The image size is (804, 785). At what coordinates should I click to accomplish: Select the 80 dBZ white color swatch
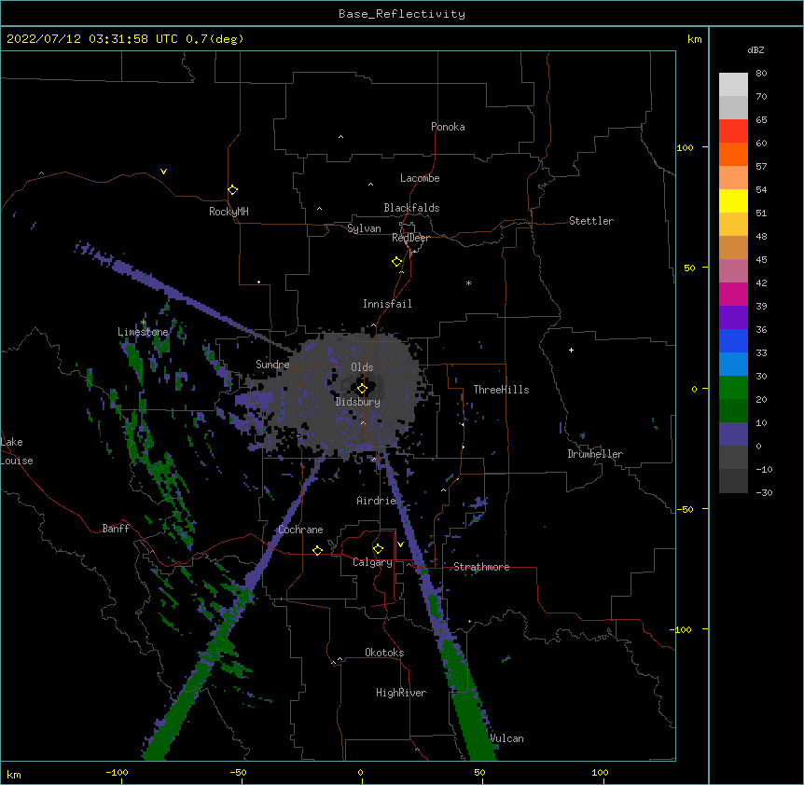(733, 85)
